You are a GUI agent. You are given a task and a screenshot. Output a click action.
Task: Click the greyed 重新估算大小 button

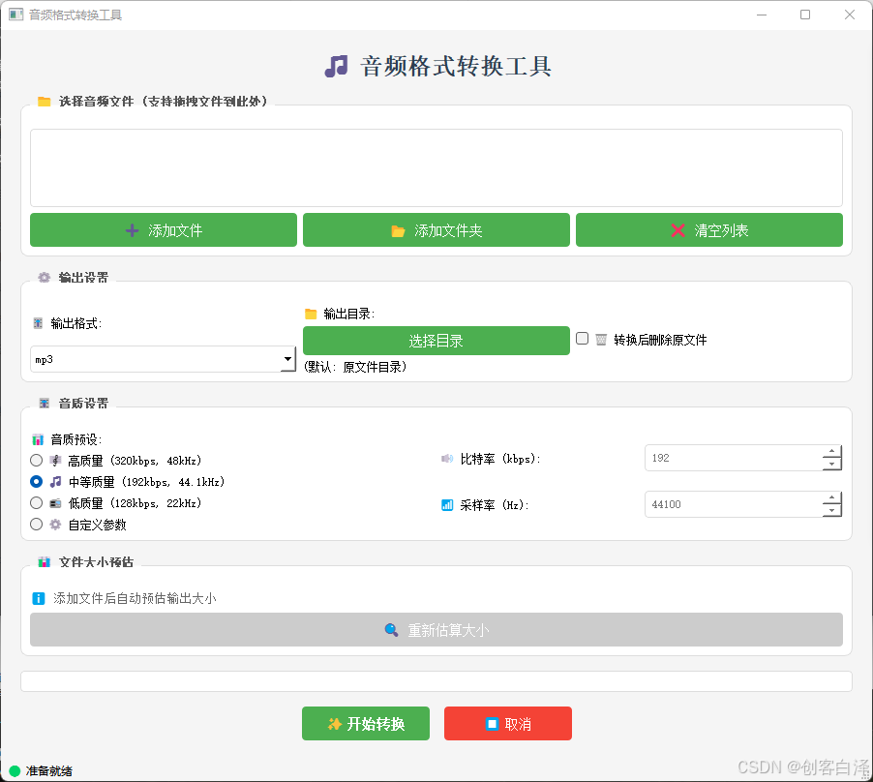(x=436, y=630)
